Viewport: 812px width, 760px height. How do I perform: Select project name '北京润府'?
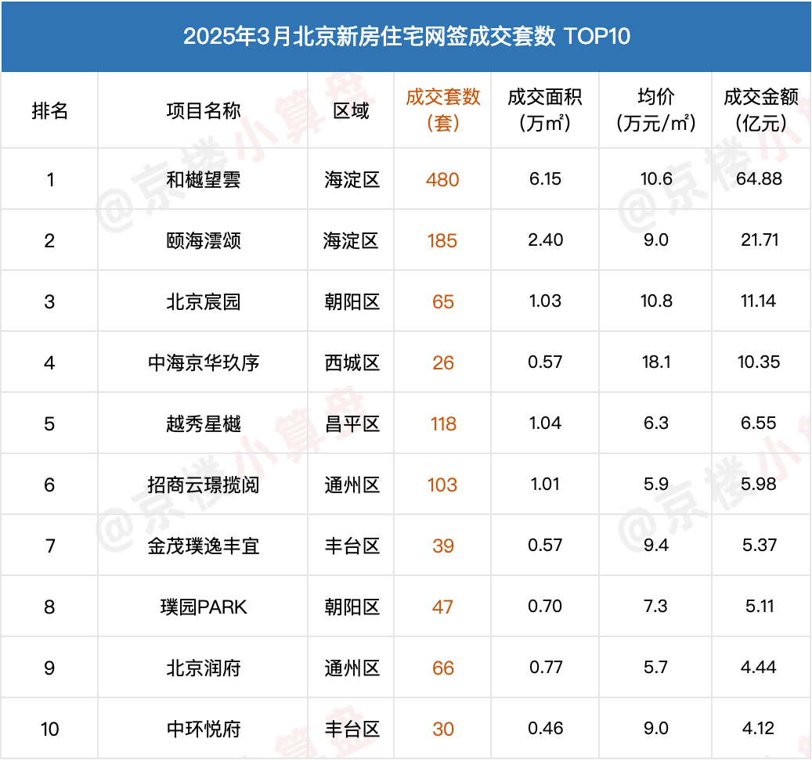[x=204, y=668]
